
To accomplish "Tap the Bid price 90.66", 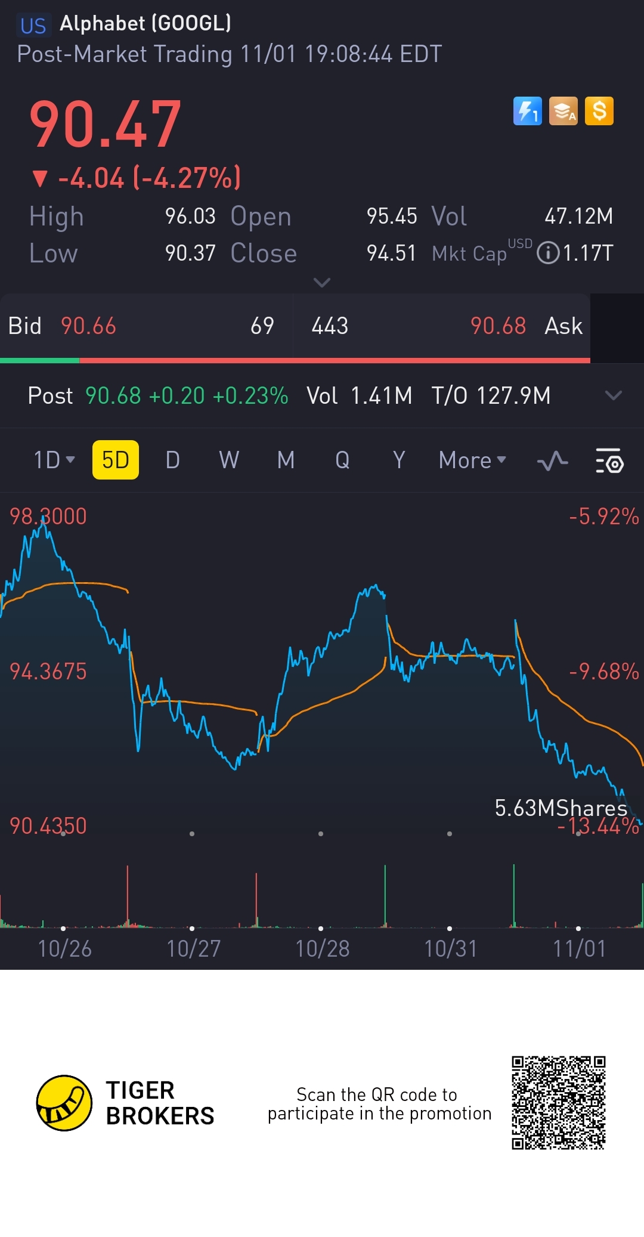I will click(x=88, y=326).
